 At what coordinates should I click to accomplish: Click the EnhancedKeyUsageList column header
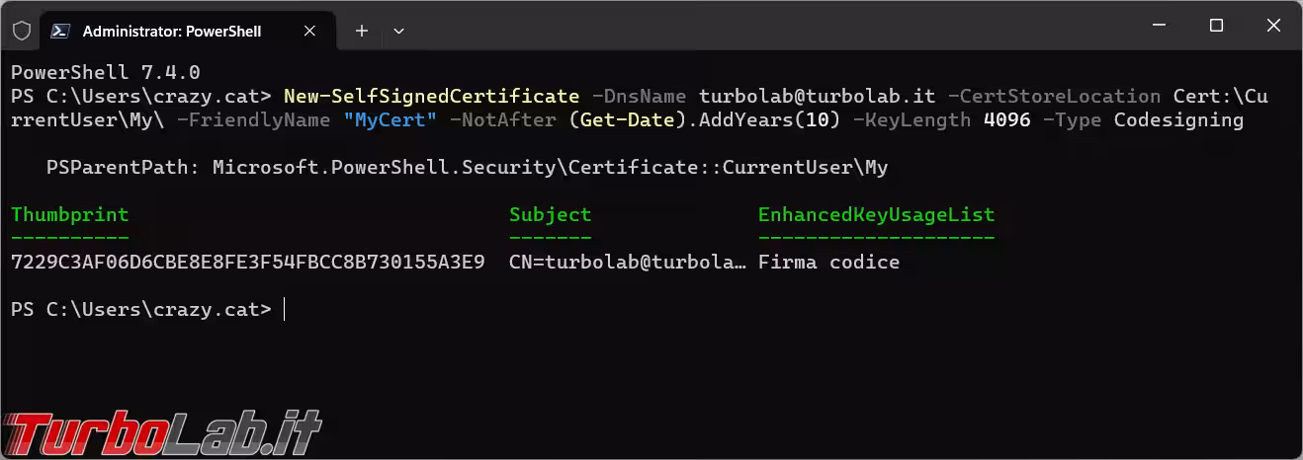pos(876,214)
